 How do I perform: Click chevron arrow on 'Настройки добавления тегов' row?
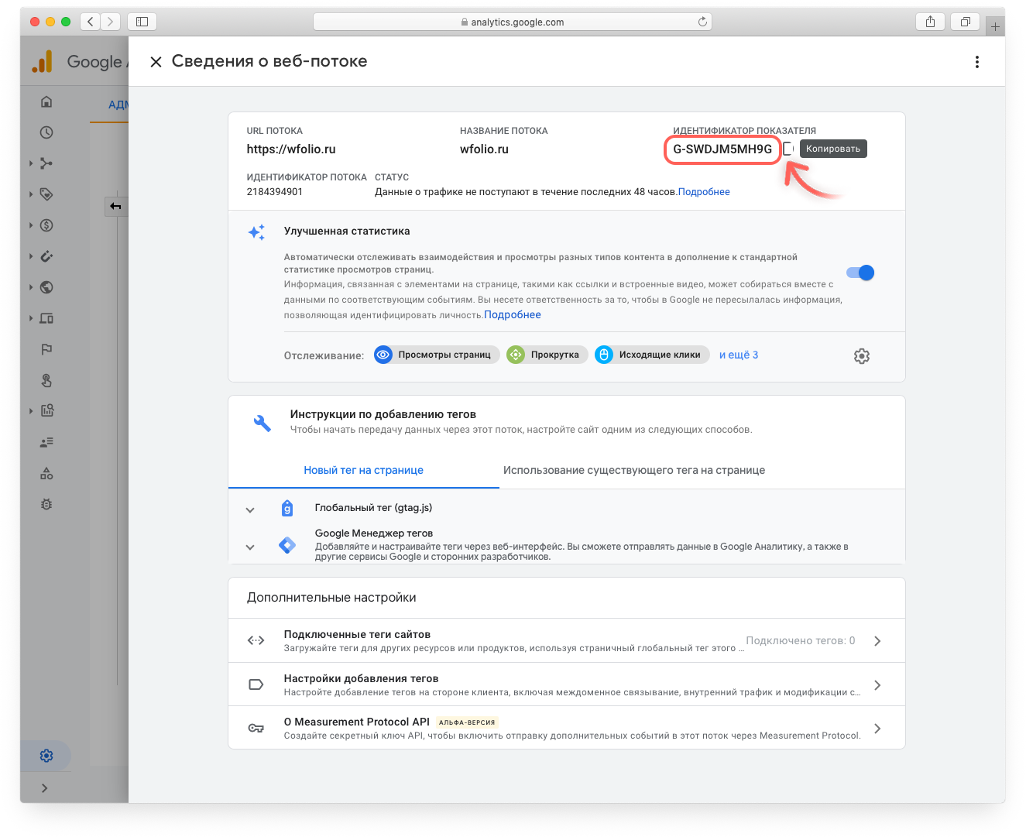(877, 685)
